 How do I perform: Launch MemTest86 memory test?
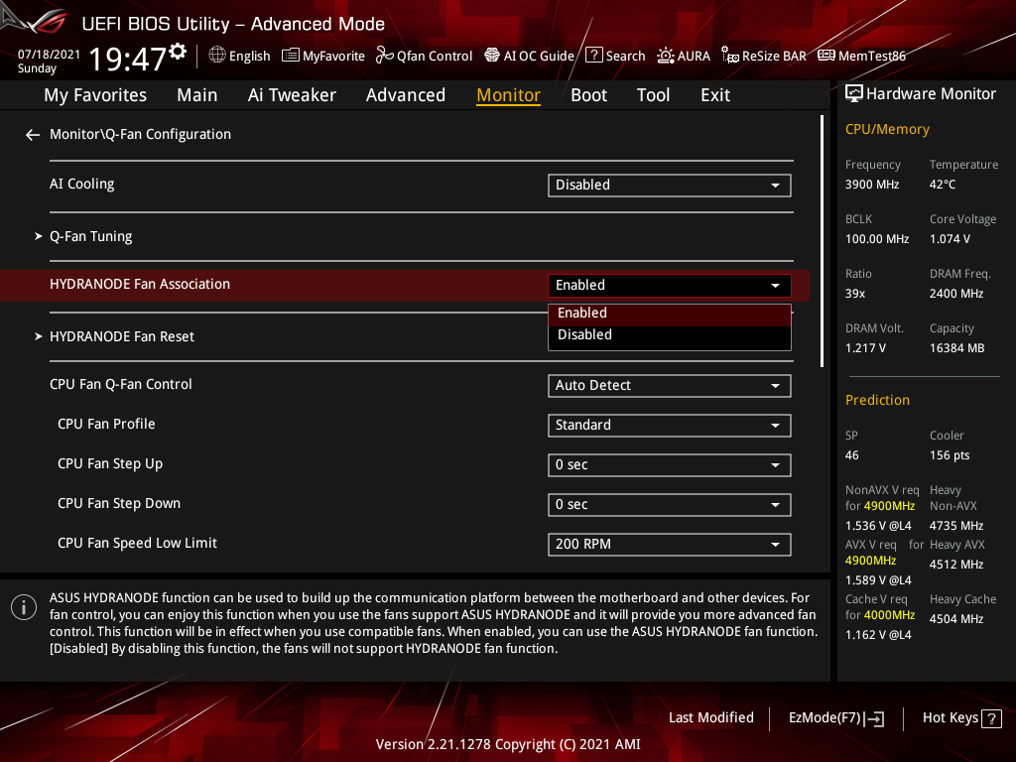click(861, 56)
